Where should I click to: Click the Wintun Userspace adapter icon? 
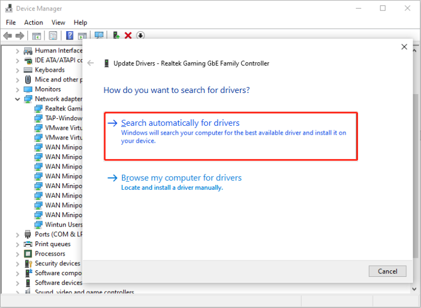click(x=38, y=225)
